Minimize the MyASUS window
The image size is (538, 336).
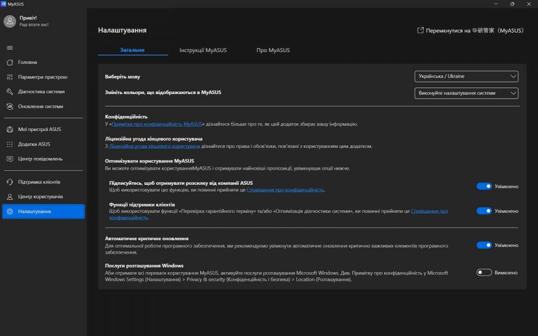click(496, 4)
